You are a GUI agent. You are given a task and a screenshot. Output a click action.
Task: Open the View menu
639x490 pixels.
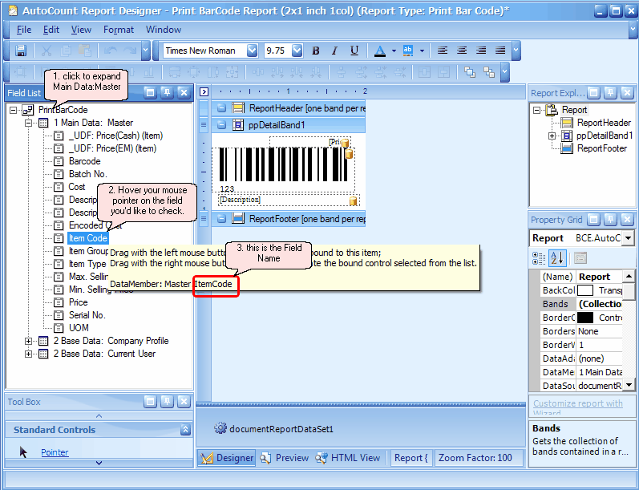click(81, 30)
